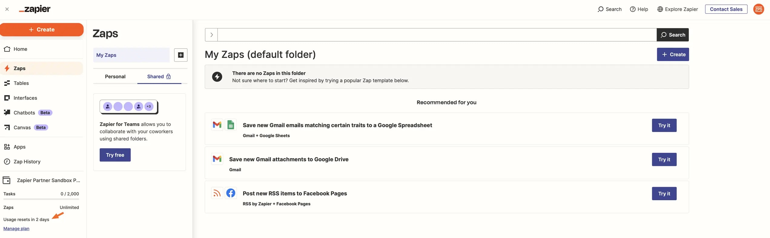Click the Zapier logo
770x238 pixels.
(x=35, y=9)
